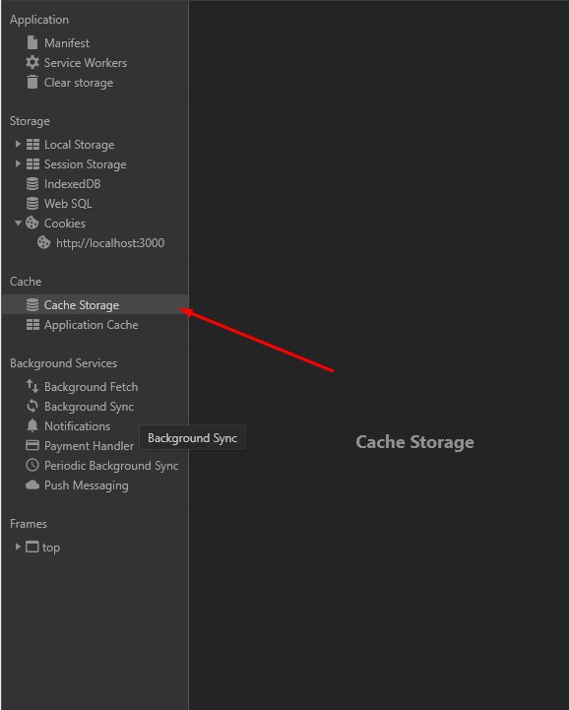Select the Background Fetch arrows icon
The width and height of the screenshot is (569, 710).
tap(32, 386)
